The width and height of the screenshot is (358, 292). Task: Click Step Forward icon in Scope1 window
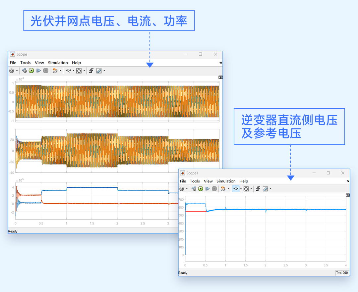(207, 189)
